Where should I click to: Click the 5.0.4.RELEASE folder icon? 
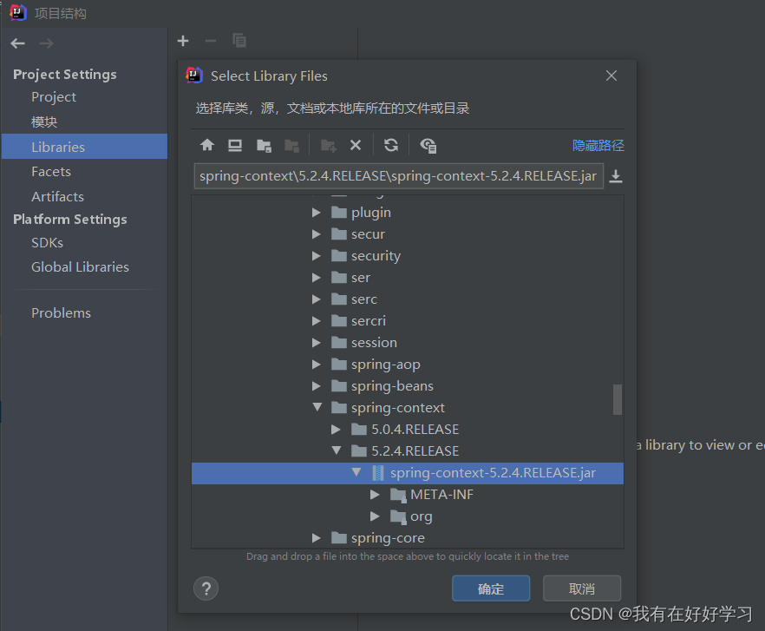click(359, 430)
